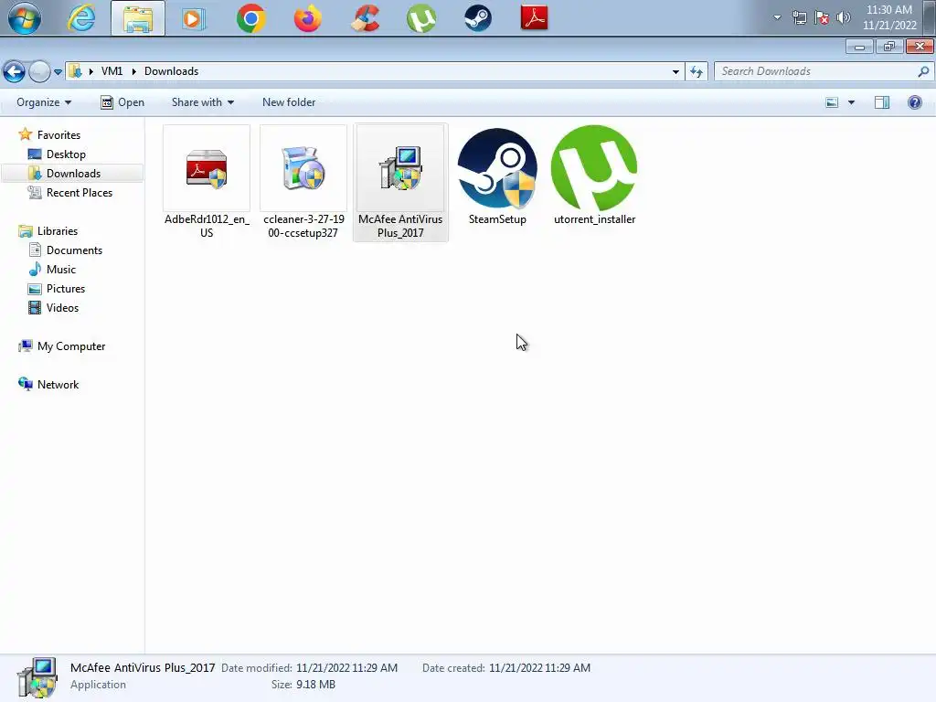Launch Google Chrome from the taskbar
Screen dimensions: 936x702
click(250, 18)
